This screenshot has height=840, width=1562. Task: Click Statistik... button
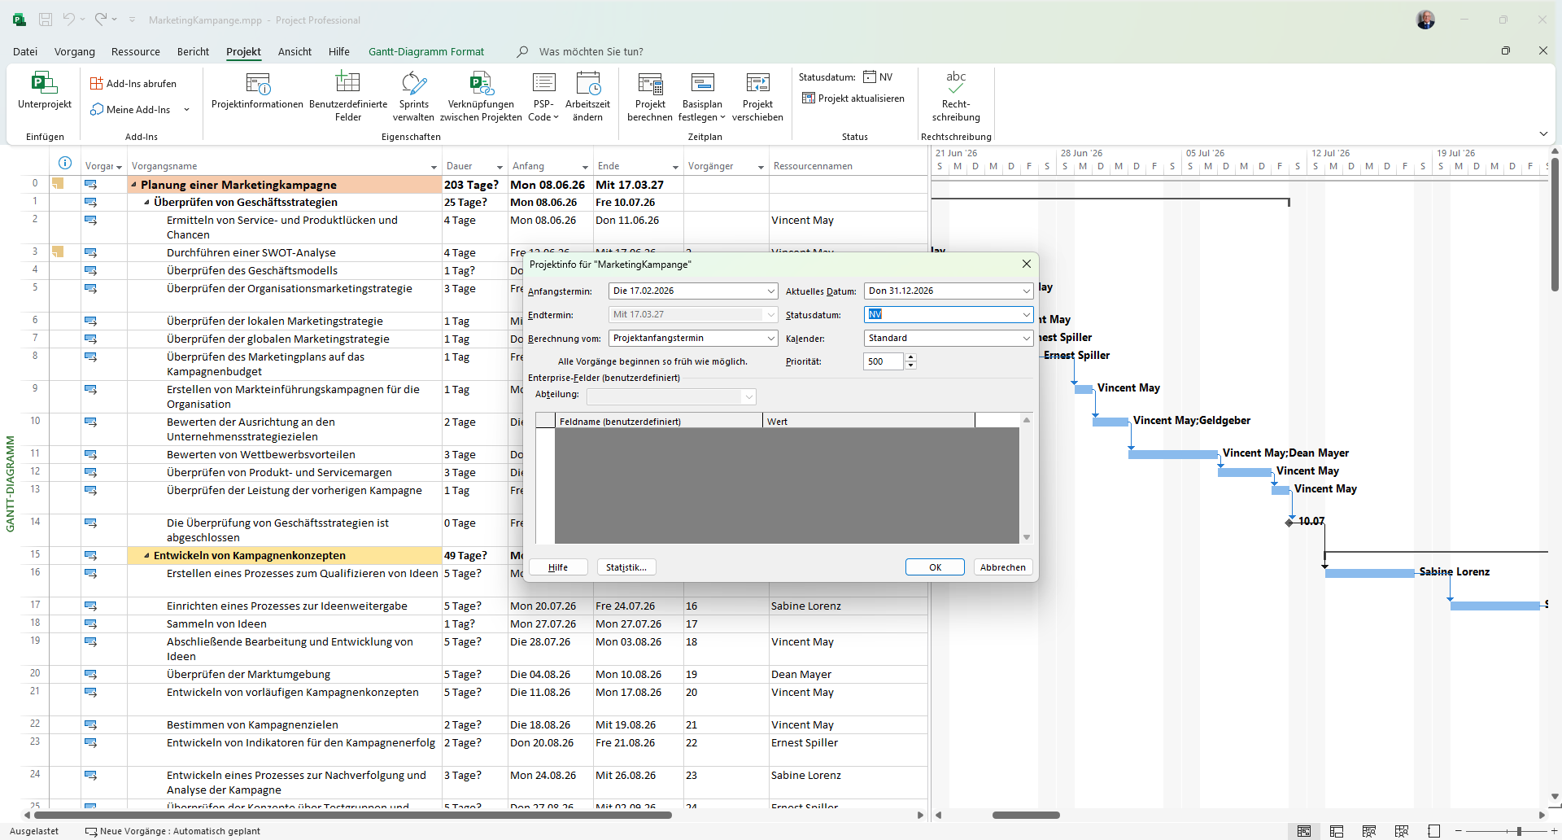click(x=626, y=567)
